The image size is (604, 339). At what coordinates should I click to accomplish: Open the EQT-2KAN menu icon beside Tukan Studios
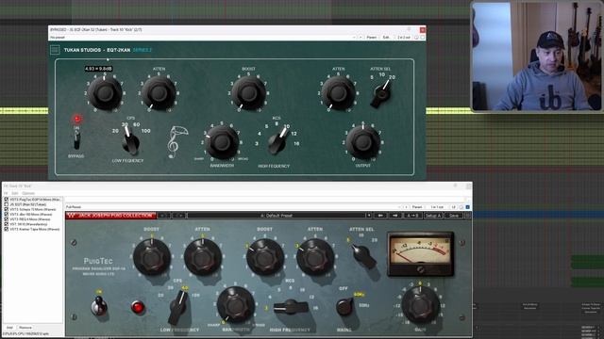55,50
